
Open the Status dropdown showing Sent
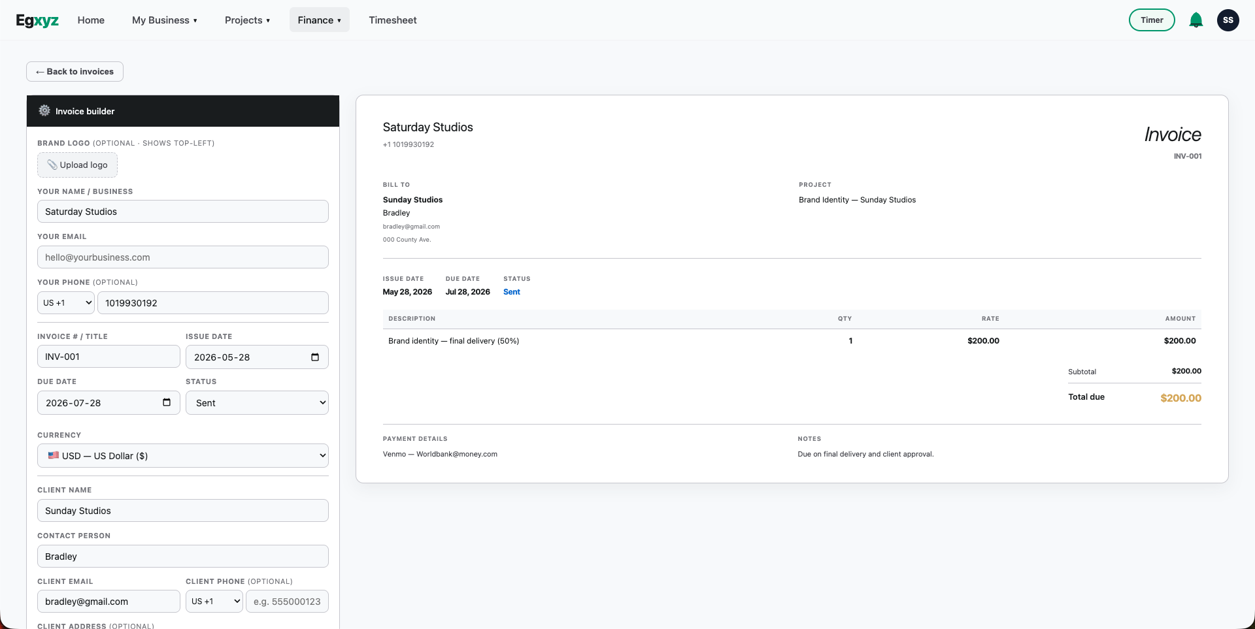click(x=257, y=403)
